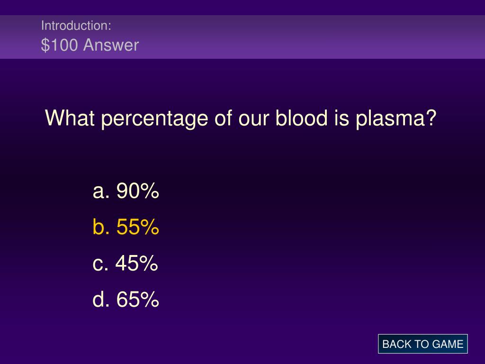Viewport: 485px width, 364px height.
Task: Click the "Introduction:" category label
Action: tap(76, 26)
